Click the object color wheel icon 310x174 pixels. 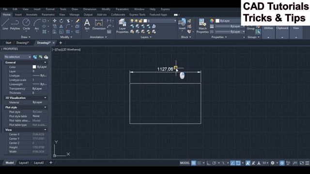point(212,21)
